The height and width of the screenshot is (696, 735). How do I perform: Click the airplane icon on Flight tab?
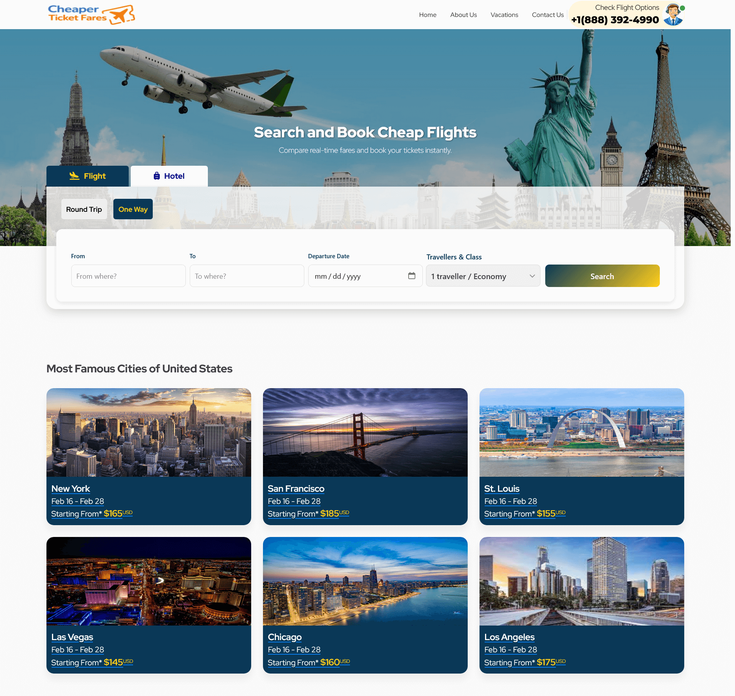coord(74,176)
